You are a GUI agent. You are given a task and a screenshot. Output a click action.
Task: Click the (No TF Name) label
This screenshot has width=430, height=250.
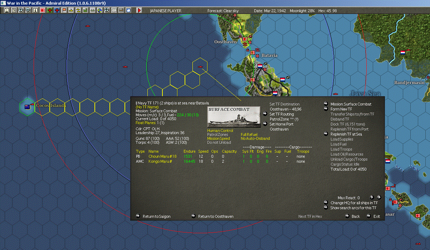(147, 107)
